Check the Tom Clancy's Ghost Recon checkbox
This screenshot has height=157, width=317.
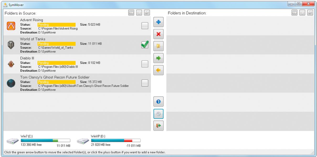pos(145,83)
